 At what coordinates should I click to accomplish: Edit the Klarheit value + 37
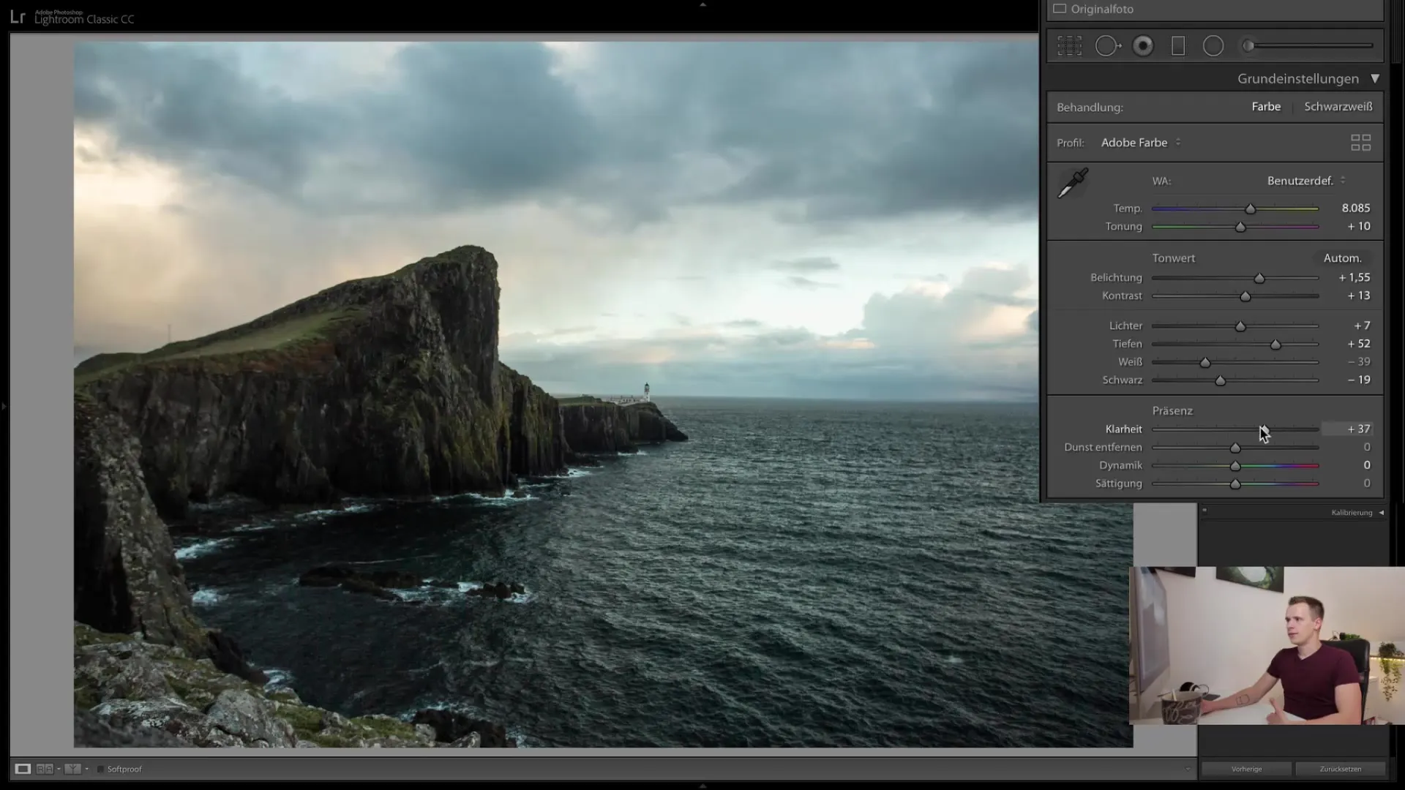pyautogui.click(x=1359, y=429)
